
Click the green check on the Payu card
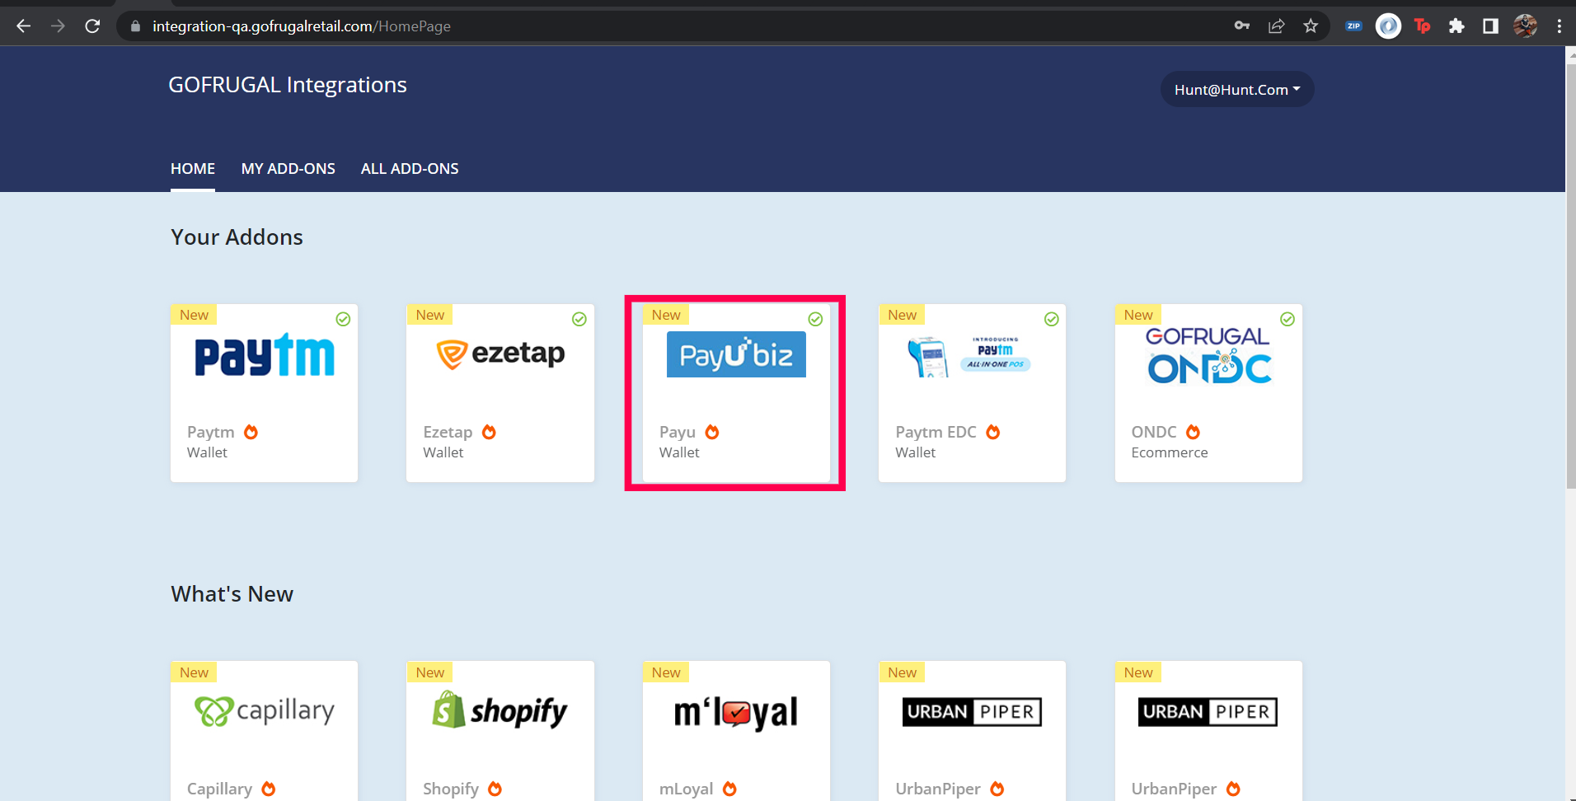point(815,319)
